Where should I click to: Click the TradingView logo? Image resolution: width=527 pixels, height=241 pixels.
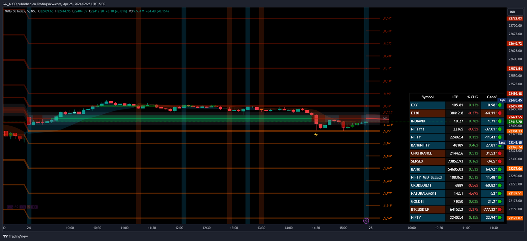coord(15,236)
